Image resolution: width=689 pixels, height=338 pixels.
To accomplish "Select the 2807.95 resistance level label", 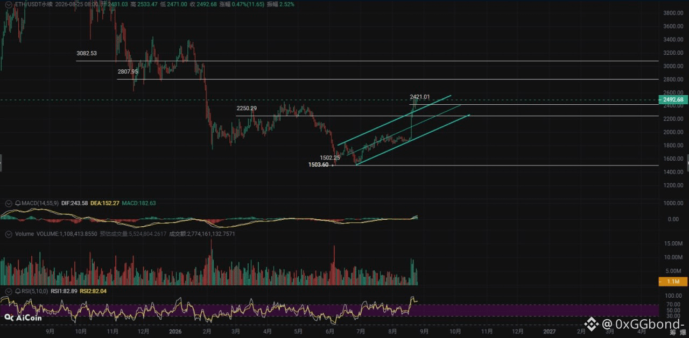I will pos(128,71).
